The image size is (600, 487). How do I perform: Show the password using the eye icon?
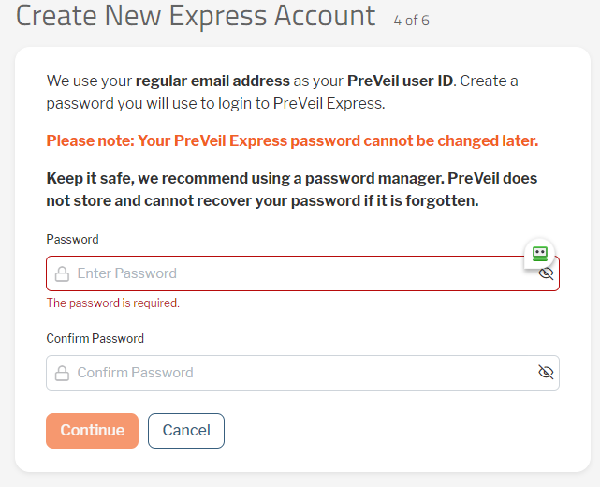tap(546, 273)
